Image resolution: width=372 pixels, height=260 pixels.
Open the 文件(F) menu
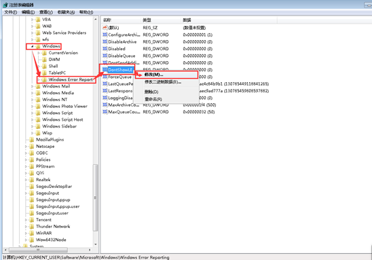(x=10, y=12)
